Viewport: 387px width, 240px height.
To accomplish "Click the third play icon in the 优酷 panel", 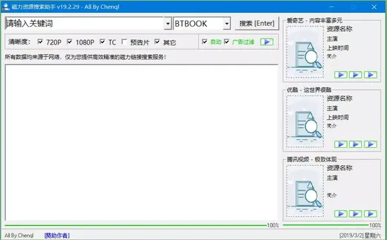I will coord(370,145).
